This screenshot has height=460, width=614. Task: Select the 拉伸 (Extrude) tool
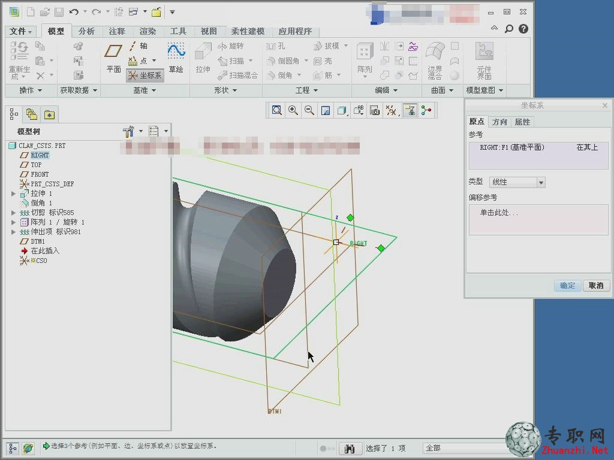point(203,59)
